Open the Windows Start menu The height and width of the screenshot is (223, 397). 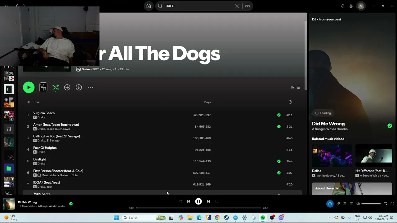coord(116,218)
